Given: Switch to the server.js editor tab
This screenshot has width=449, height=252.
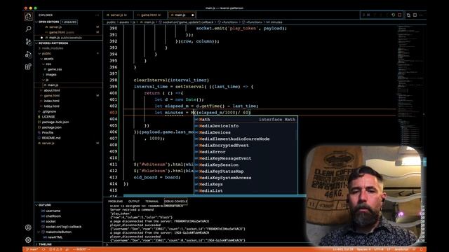Looking at the screenshot, I should click(119, 15).
